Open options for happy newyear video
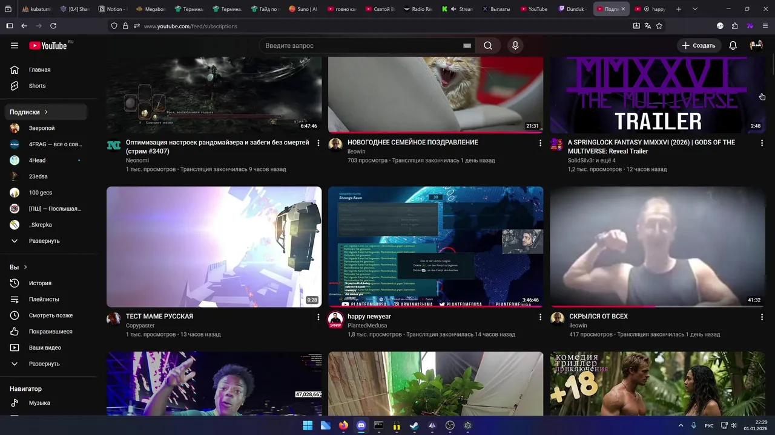The width and height of the screenshot is (775, 435). pos(540,317)
